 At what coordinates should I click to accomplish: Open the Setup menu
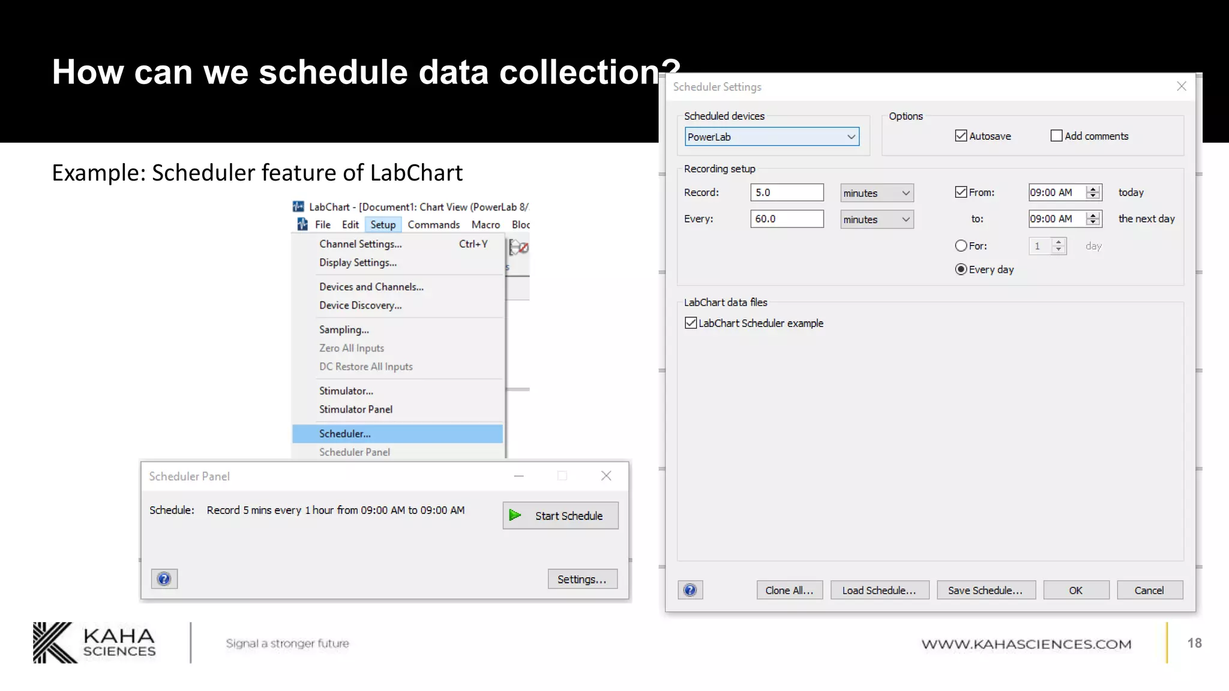pyautogui.click(x=383, y=224)
